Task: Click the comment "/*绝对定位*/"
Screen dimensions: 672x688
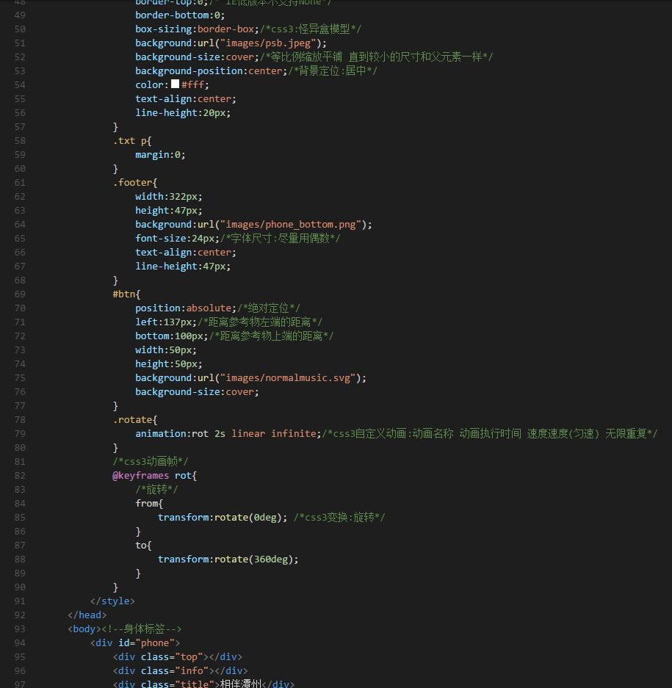Action: (269, 308)
